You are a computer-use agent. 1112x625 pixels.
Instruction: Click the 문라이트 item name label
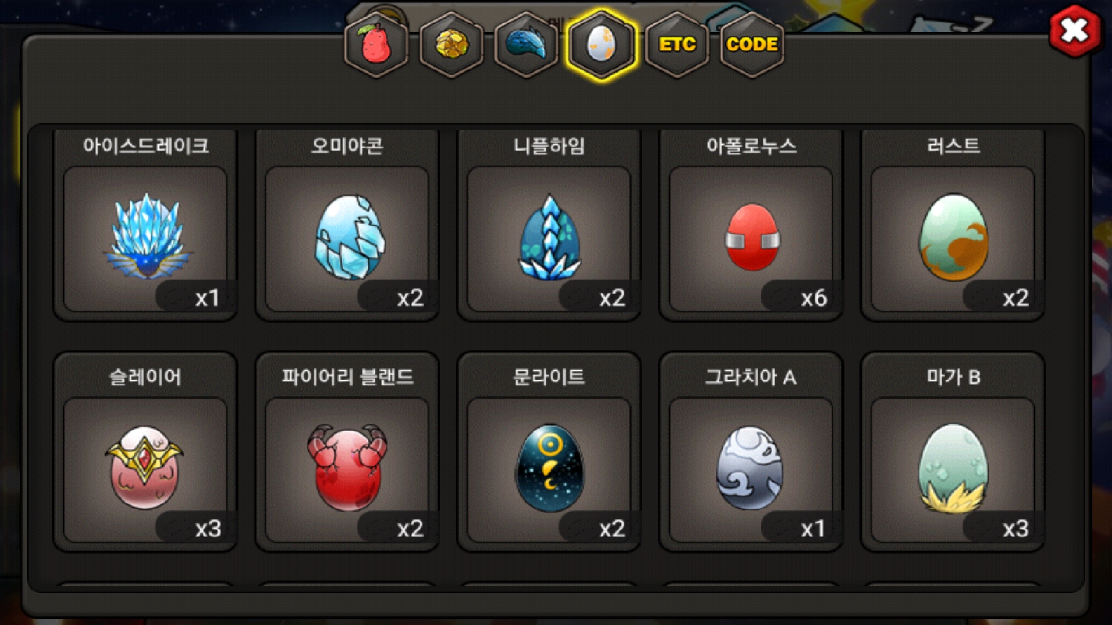pyautogui.click(x=549, y=377)
